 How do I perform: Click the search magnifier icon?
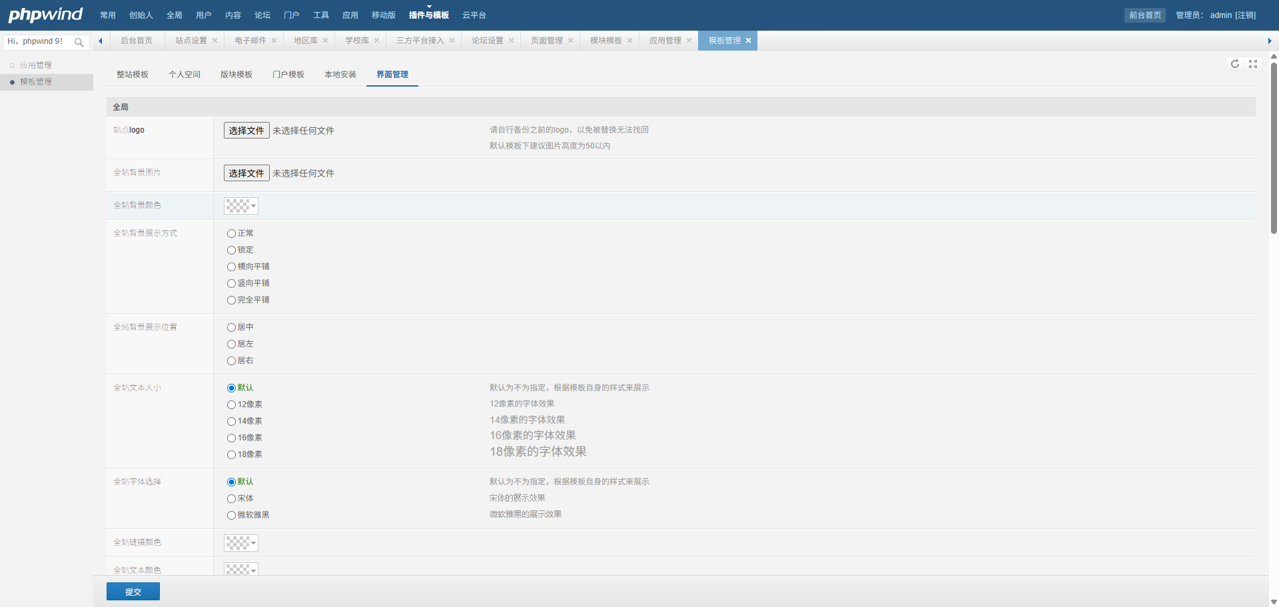[x=79, y=42]
